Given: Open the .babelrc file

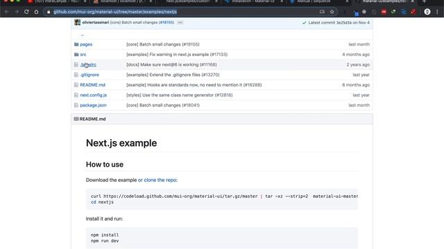Looking at the screenshot, I should point(88,64).
